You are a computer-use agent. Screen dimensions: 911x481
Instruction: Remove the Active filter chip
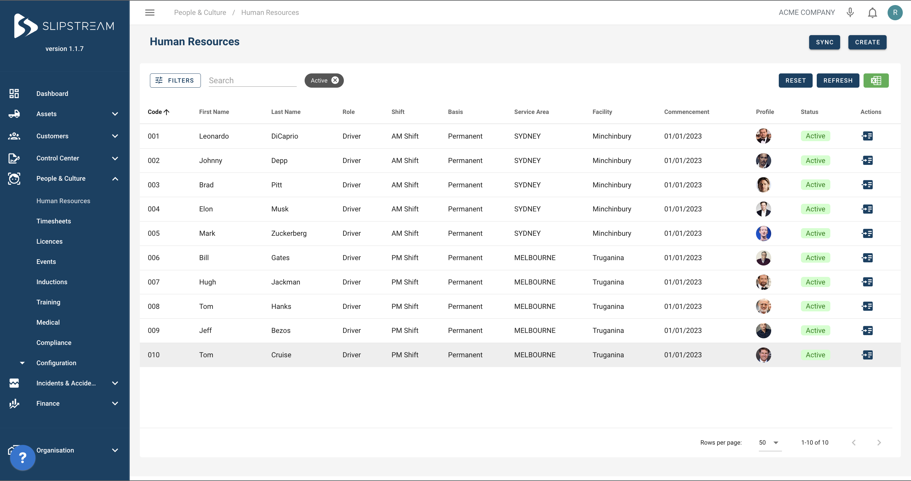pyautogui.click(x=335, y=80)
